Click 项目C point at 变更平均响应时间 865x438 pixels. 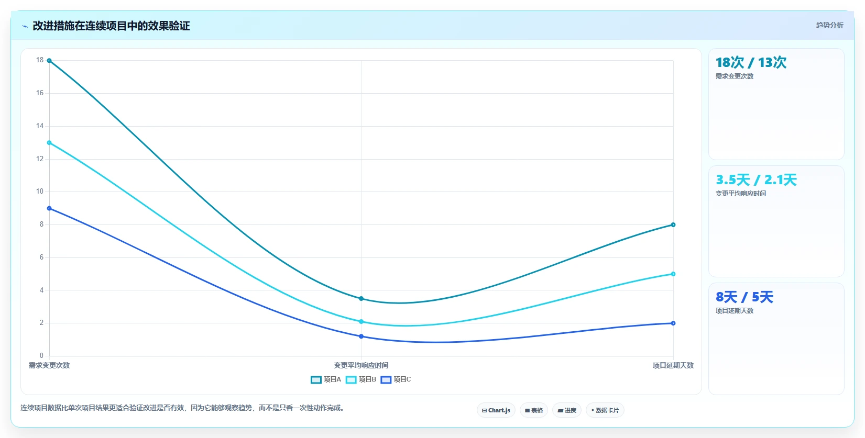[361, 336]
